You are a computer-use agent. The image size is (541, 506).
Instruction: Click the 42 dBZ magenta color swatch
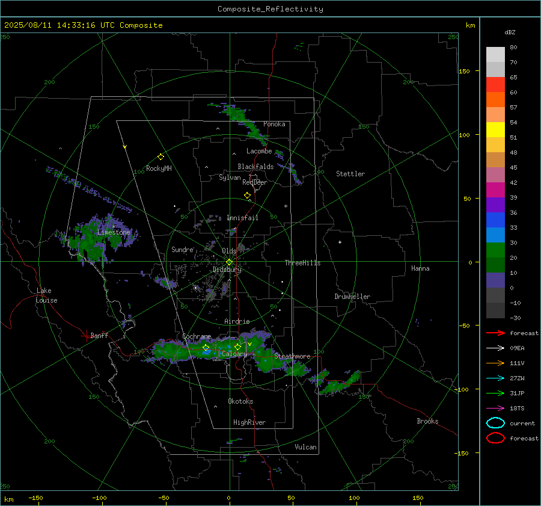click(495, 190)
